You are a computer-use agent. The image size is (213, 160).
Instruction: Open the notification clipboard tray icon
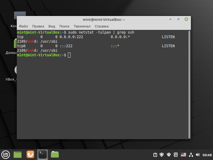point(155,155)
